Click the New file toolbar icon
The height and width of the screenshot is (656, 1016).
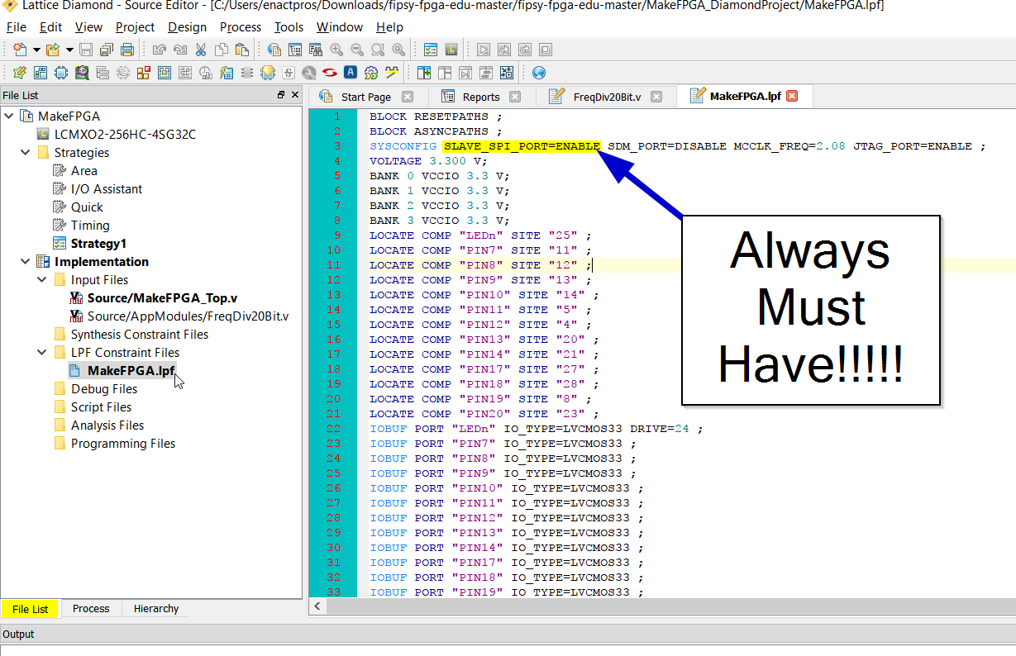click(x=20, y=50)
